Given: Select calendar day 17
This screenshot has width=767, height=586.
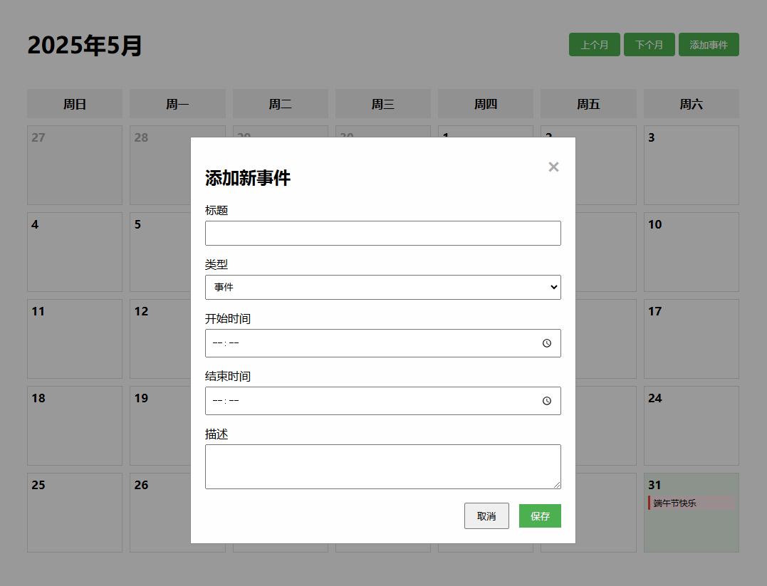Looking at the screenshot, I should coord(692,339).
